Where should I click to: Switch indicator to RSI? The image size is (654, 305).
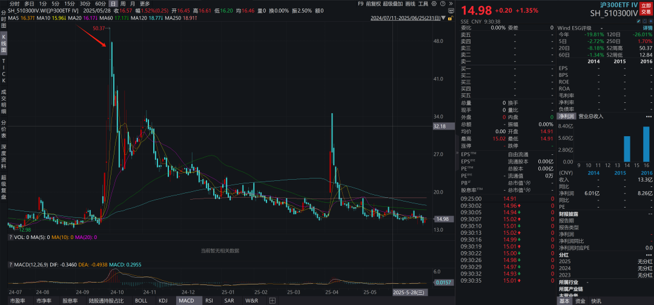[x=210, y=300]
